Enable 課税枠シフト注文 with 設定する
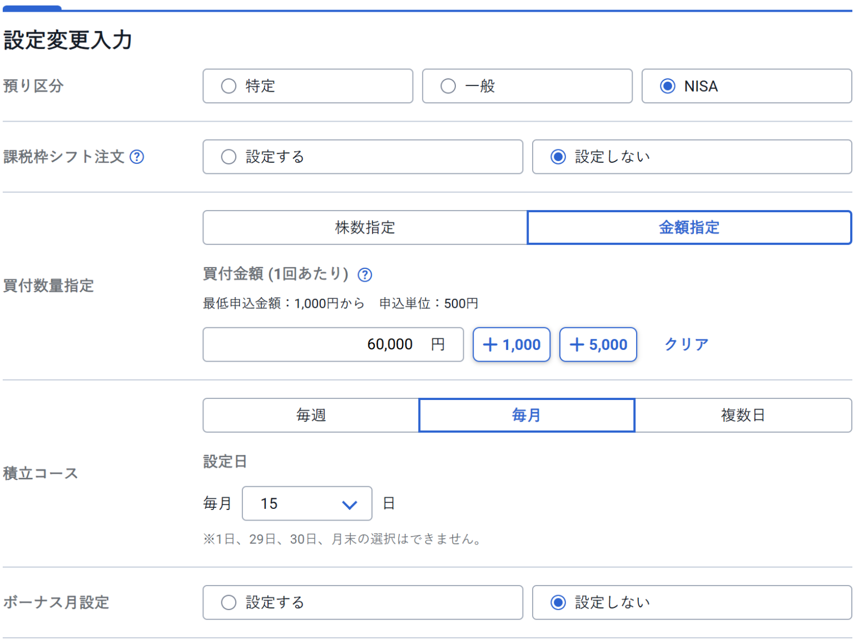Viewport: 854px width, 640px height. [x=363, y=157]
